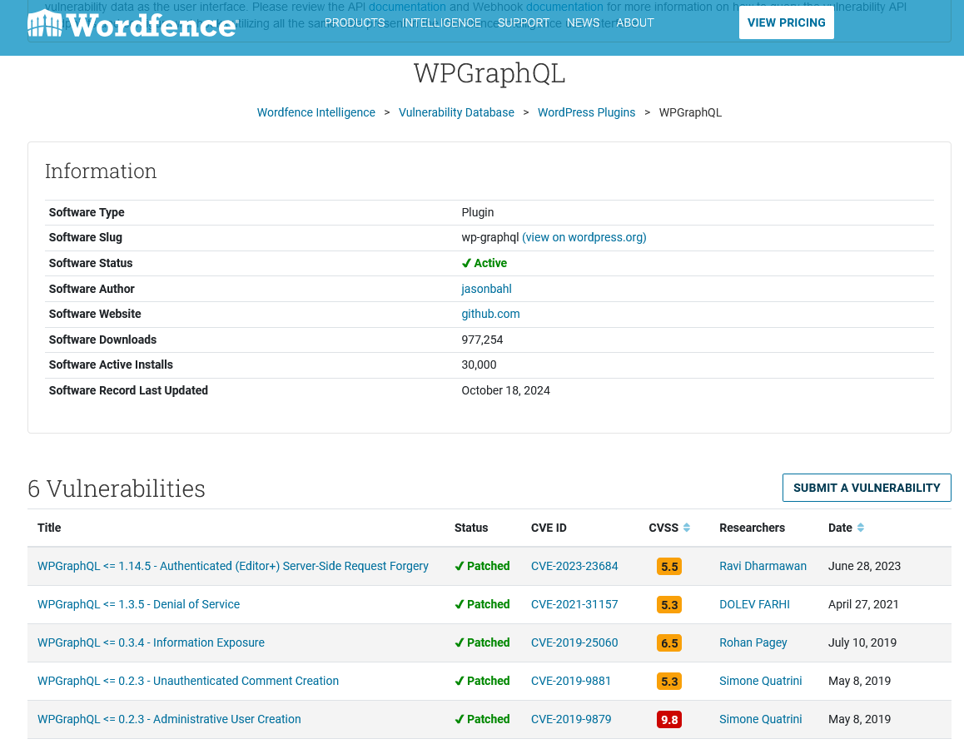
Task: Click the Plugin software type value
Action: (x=478, y=212)
